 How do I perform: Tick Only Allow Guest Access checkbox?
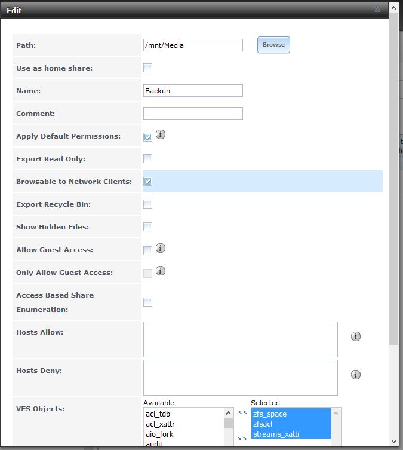click(147, 273)
